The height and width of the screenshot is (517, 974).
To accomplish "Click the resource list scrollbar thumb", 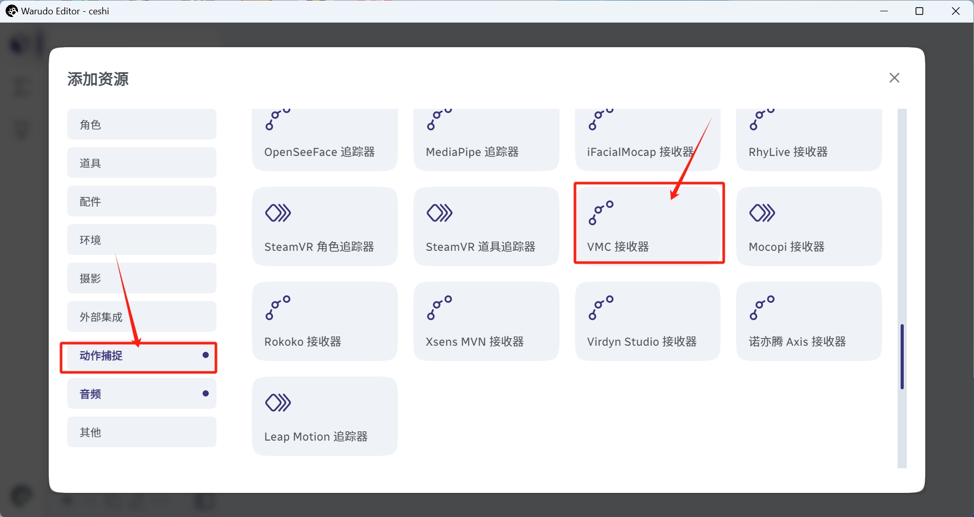I will (902, 356).
